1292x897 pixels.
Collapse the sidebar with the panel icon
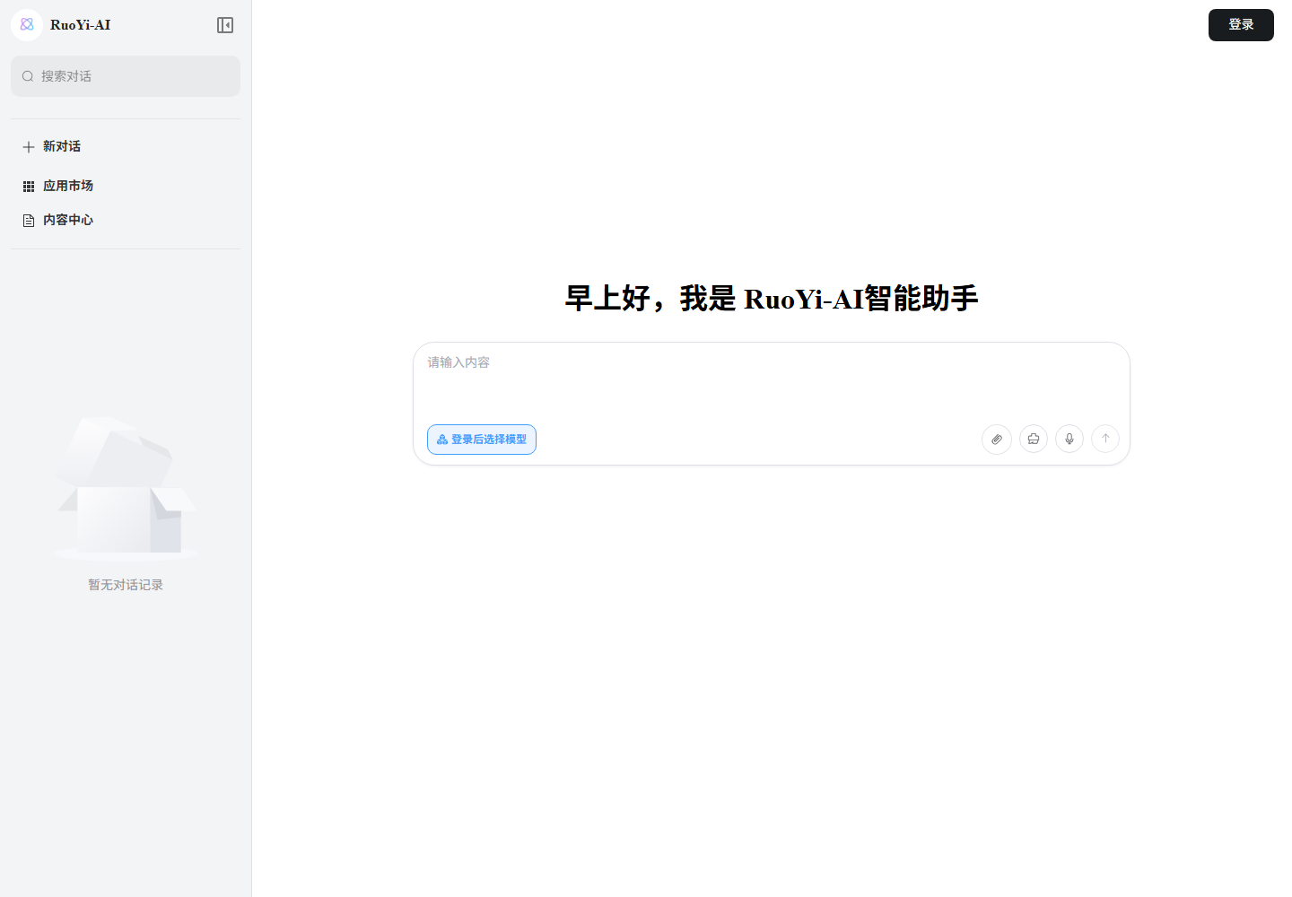coord(225,25)
